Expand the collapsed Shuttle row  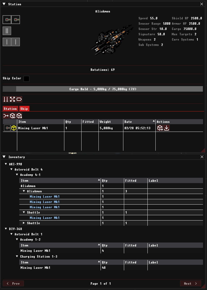point(24,223)
